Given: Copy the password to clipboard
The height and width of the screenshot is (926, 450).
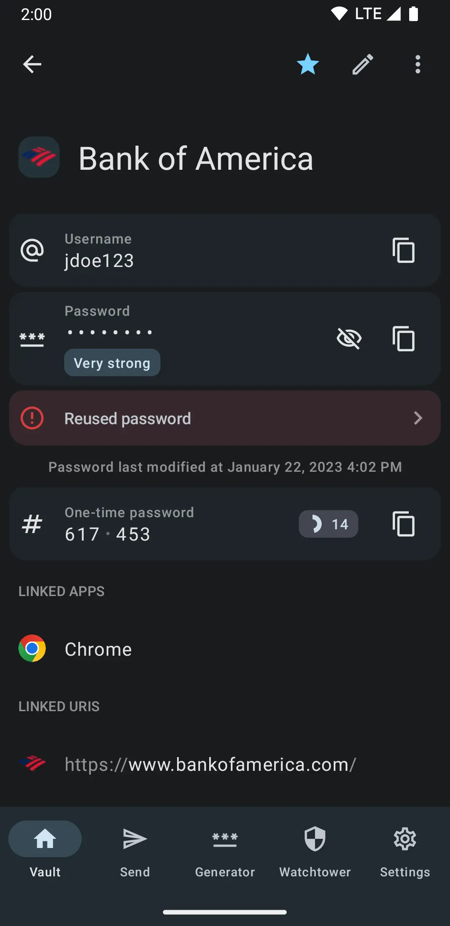Looking at the screenshot, I should point(403,338).
